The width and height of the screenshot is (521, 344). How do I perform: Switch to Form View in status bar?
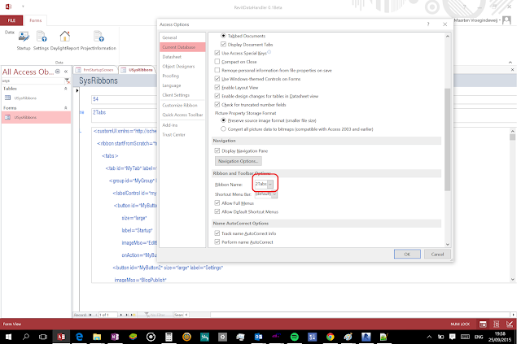point(483,324)
